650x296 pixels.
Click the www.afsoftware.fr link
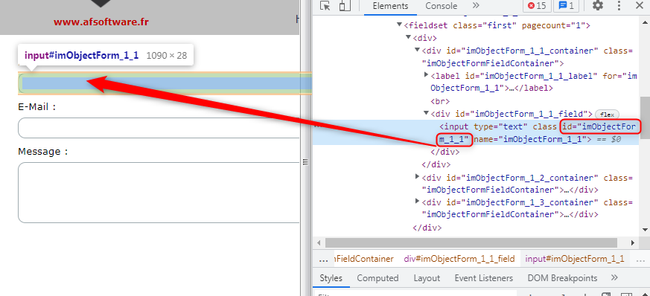pos(101,22)
